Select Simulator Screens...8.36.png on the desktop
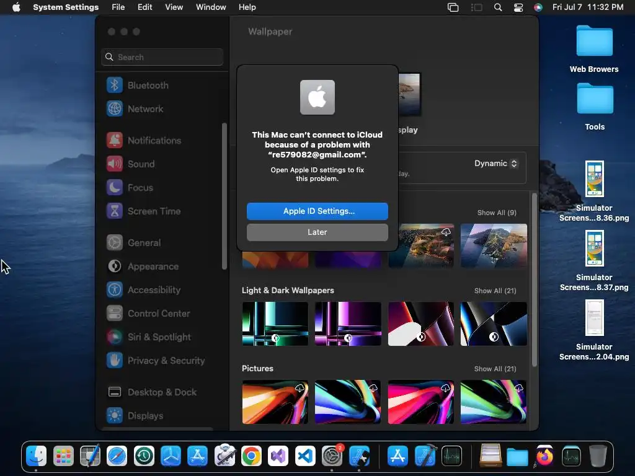Screen dimensions: 635x476 [594, 191]
